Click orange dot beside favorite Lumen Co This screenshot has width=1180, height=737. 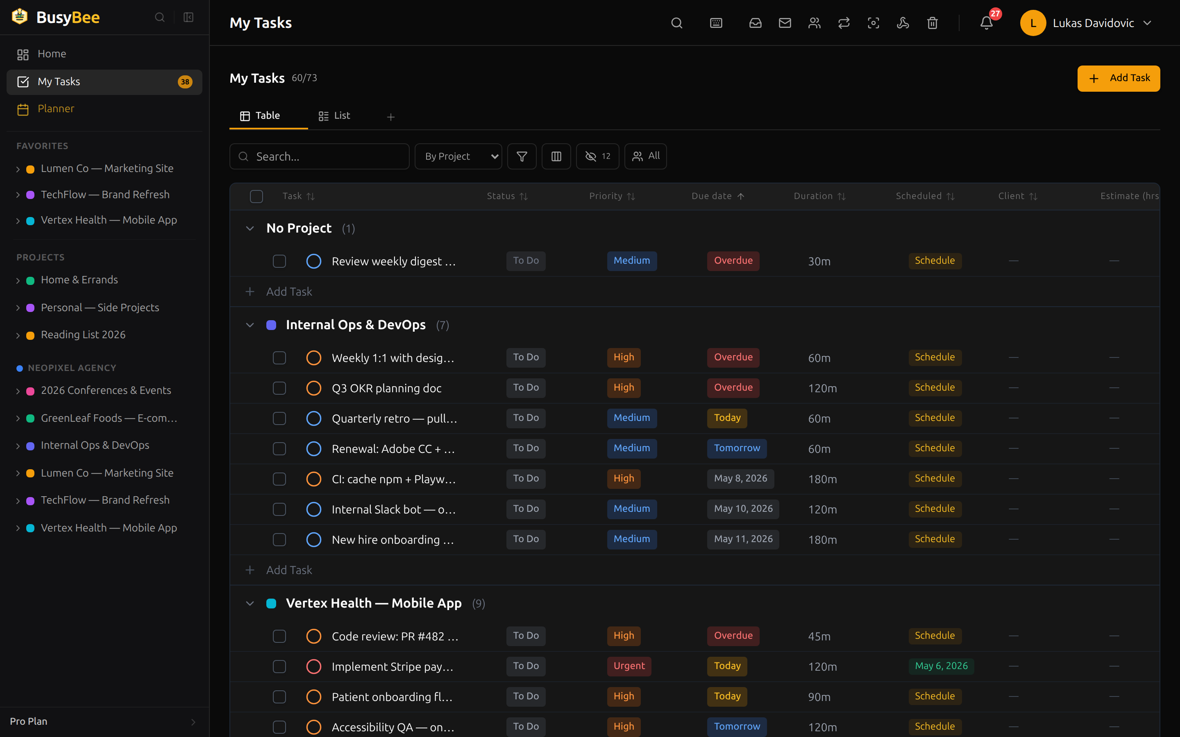30,169
